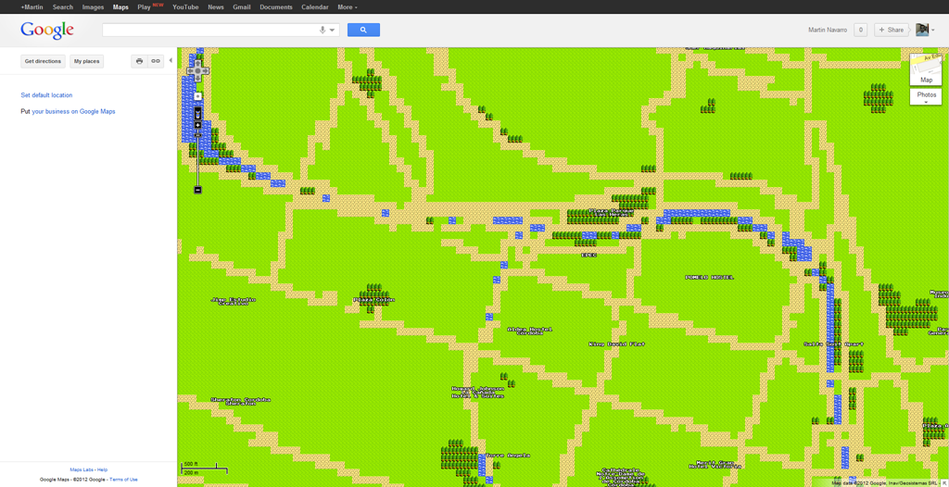Click the your business on Google Maps link
The height and width of the screenshot is (487, 949).
click(x=73, y=111)
